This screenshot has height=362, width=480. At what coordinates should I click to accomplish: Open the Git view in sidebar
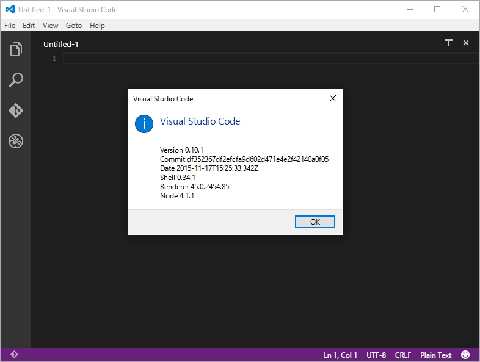pyautogui.click(x=16, y=110)
